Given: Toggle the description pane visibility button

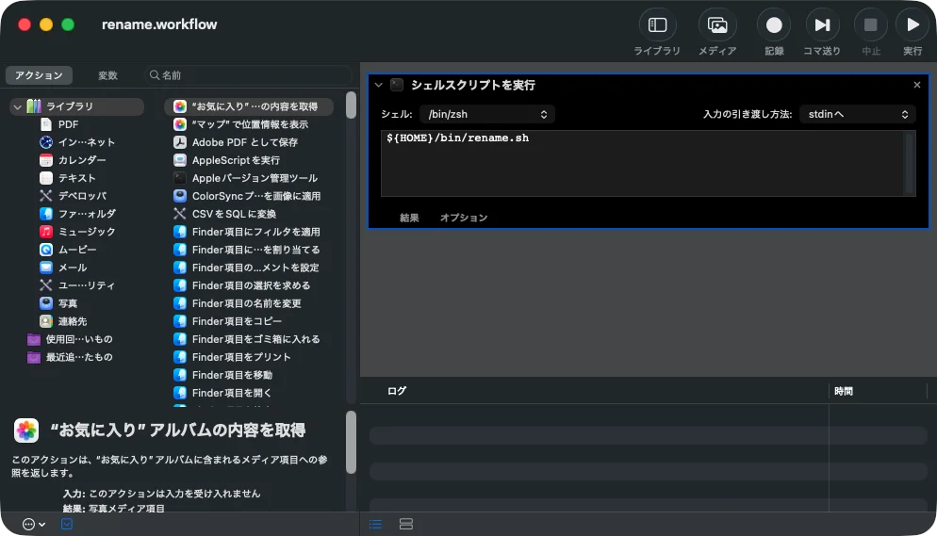Looking at the screenshot, I should point(67,524).
